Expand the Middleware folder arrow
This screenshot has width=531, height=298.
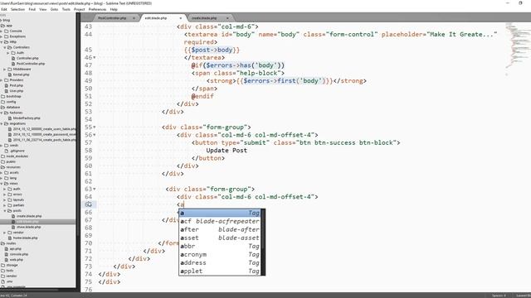click(5, 69)
